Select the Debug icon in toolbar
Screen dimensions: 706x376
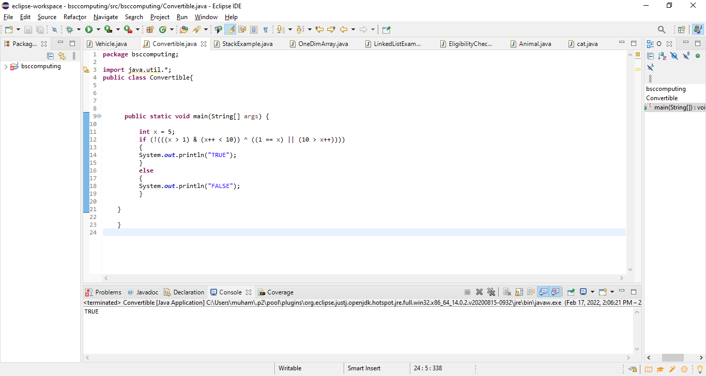[x=70, y=29]
